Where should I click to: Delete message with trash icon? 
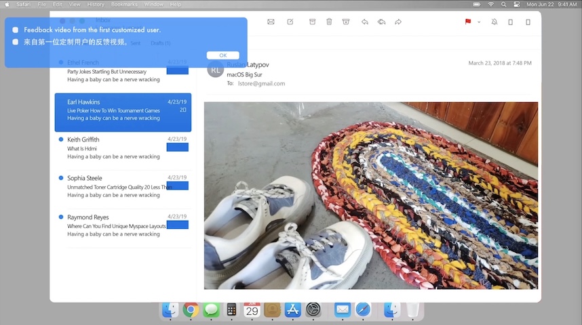pyautogui.click(x=329, y=22)
